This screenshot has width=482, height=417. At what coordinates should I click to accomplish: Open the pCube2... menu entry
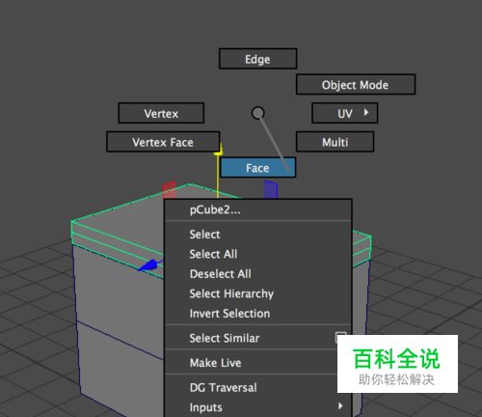click(258, 210)
